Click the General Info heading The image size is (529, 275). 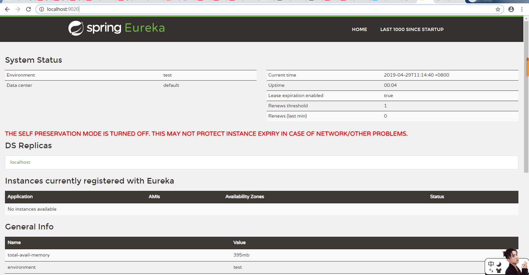pyautogui.click(x=29, y=227)
